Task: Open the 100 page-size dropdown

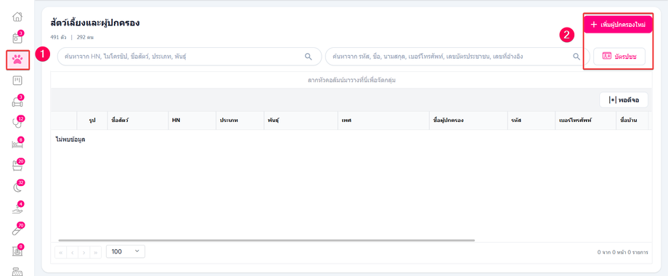Action: pyautogui.click(x=125, y=251)
